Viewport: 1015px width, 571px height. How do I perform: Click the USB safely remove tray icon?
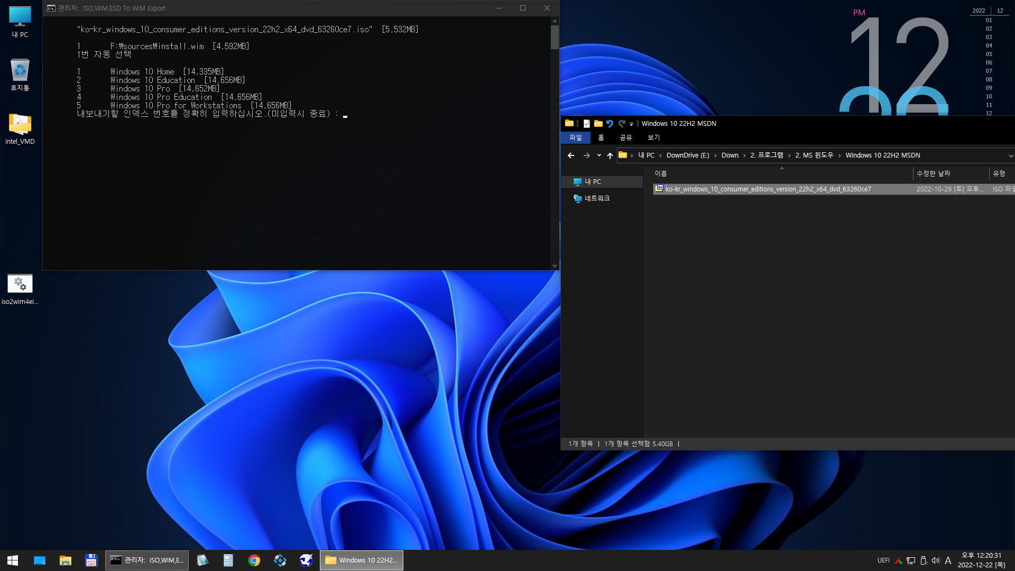coord(924,560)
